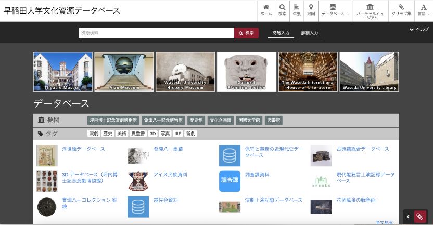Filter by 文化企画課 institution

220,120
